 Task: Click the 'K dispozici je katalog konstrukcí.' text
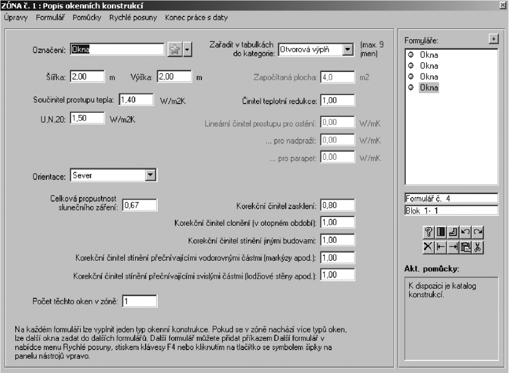tap(442, 290)
